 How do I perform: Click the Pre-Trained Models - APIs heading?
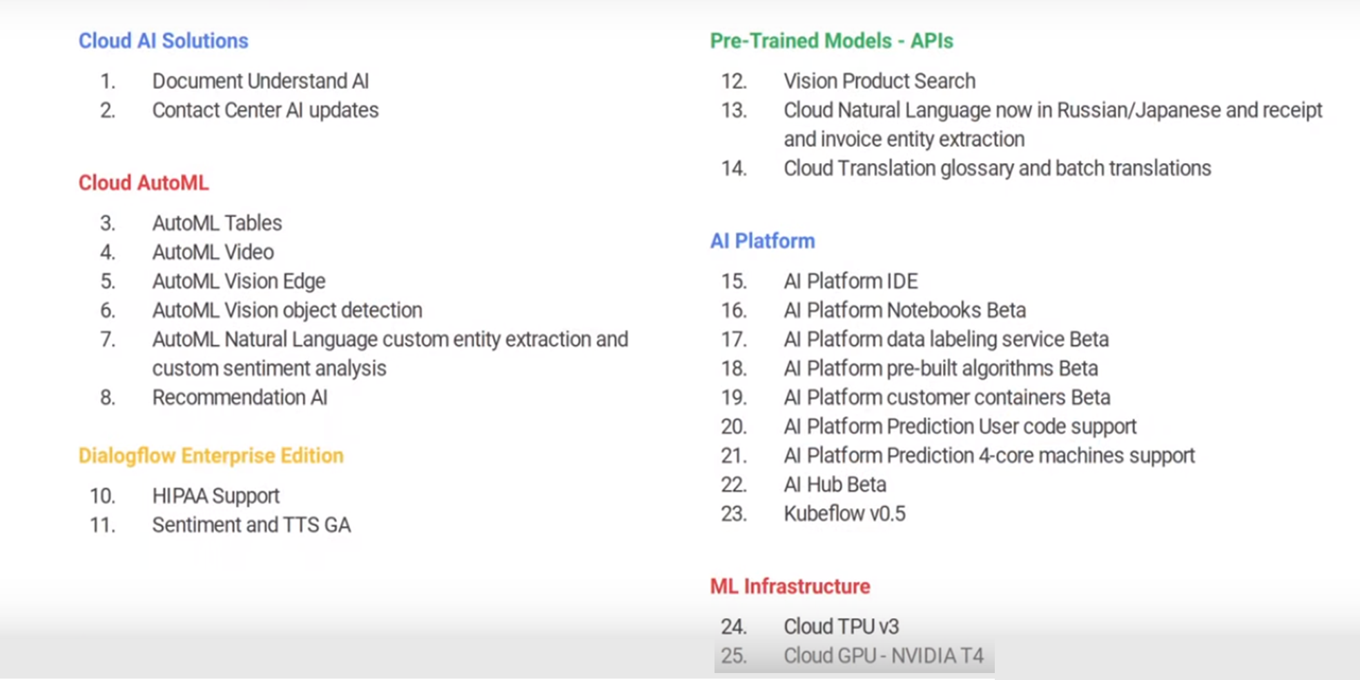831,41
